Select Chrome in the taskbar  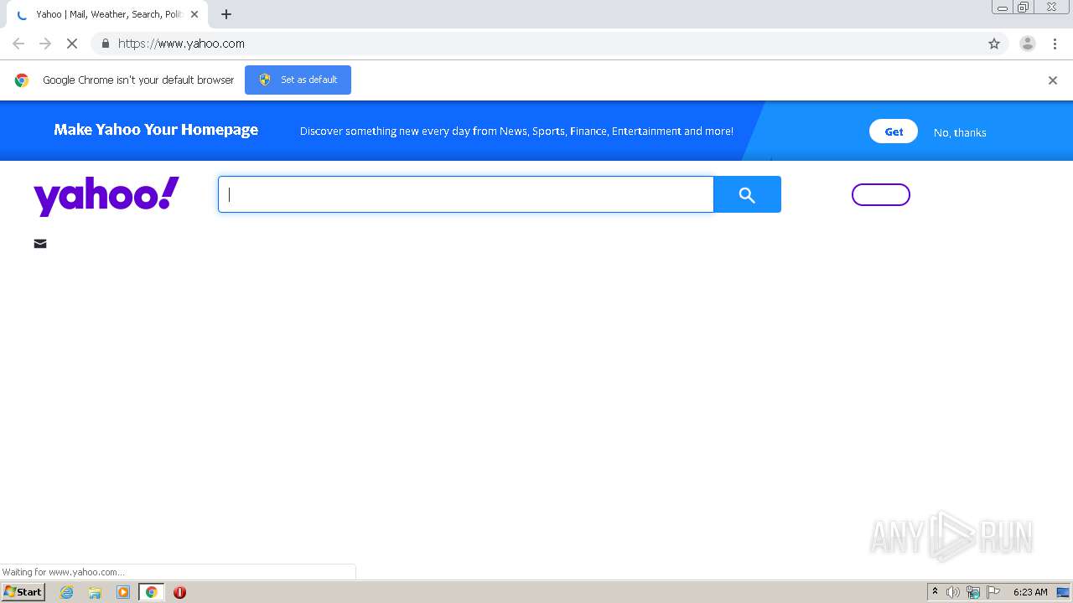[x=152, y=592]
